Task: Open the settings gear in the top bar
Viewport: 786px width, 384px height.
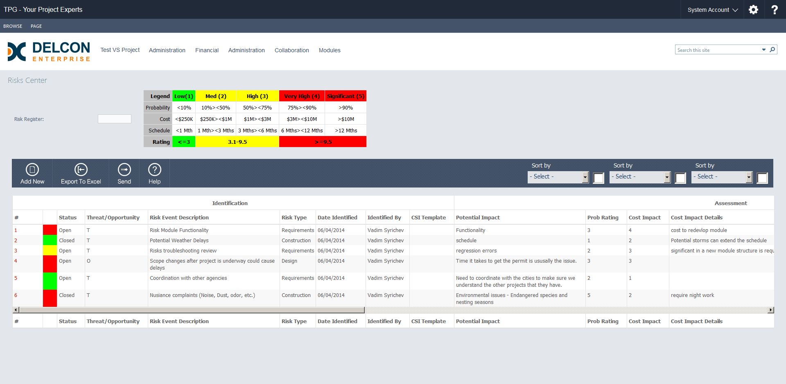Action: click(x=753, y=9)
